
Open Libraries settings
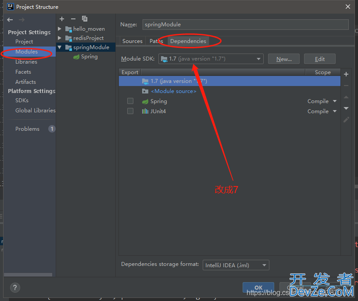(26, 62)
